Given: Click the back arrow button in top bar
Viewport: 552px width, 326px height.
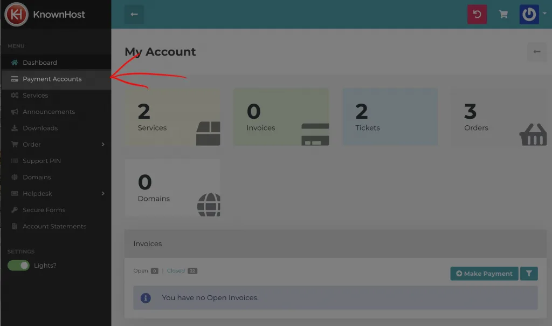Looking at the screenshot, I should pos(134,15).
